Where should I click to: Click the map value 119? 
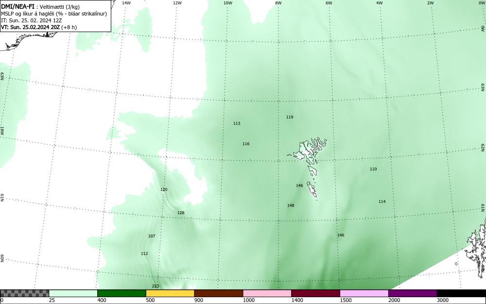point(290,117)
